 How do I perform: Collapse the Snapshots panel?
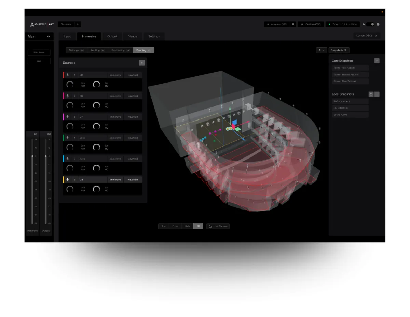tap(339, 50)
